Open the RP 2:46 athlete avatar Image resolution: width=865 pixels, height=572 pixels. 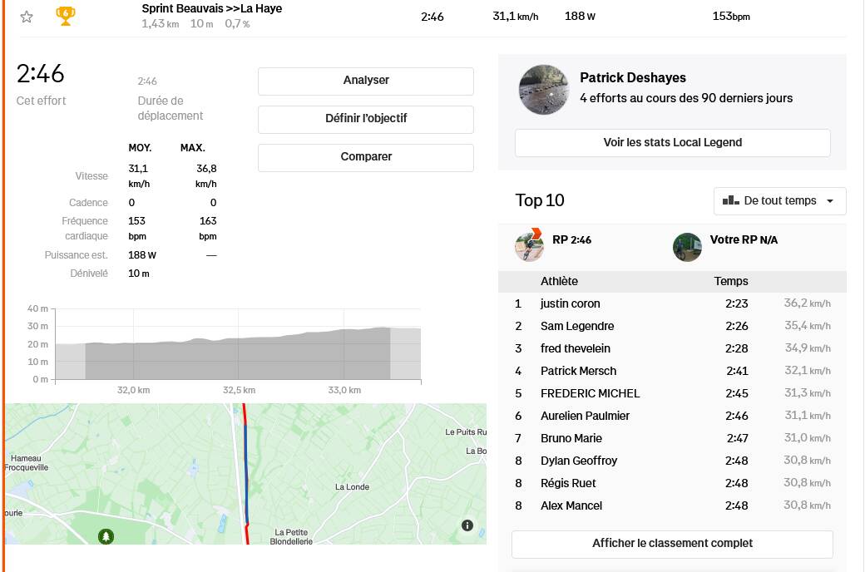tap(529, 245)
